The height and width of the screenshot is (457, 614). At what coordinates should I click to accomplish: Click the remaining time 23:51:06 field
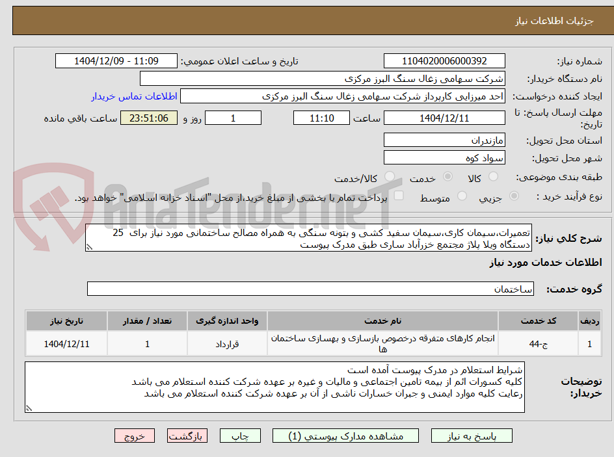point(149,118)
